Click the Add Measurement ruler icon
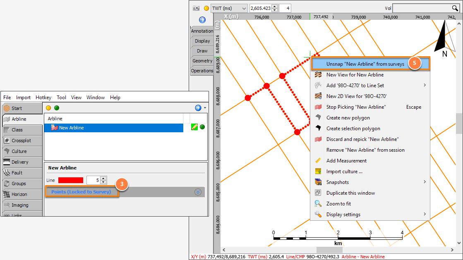Viewport: 463px width, 260px height. click(318, 160)
